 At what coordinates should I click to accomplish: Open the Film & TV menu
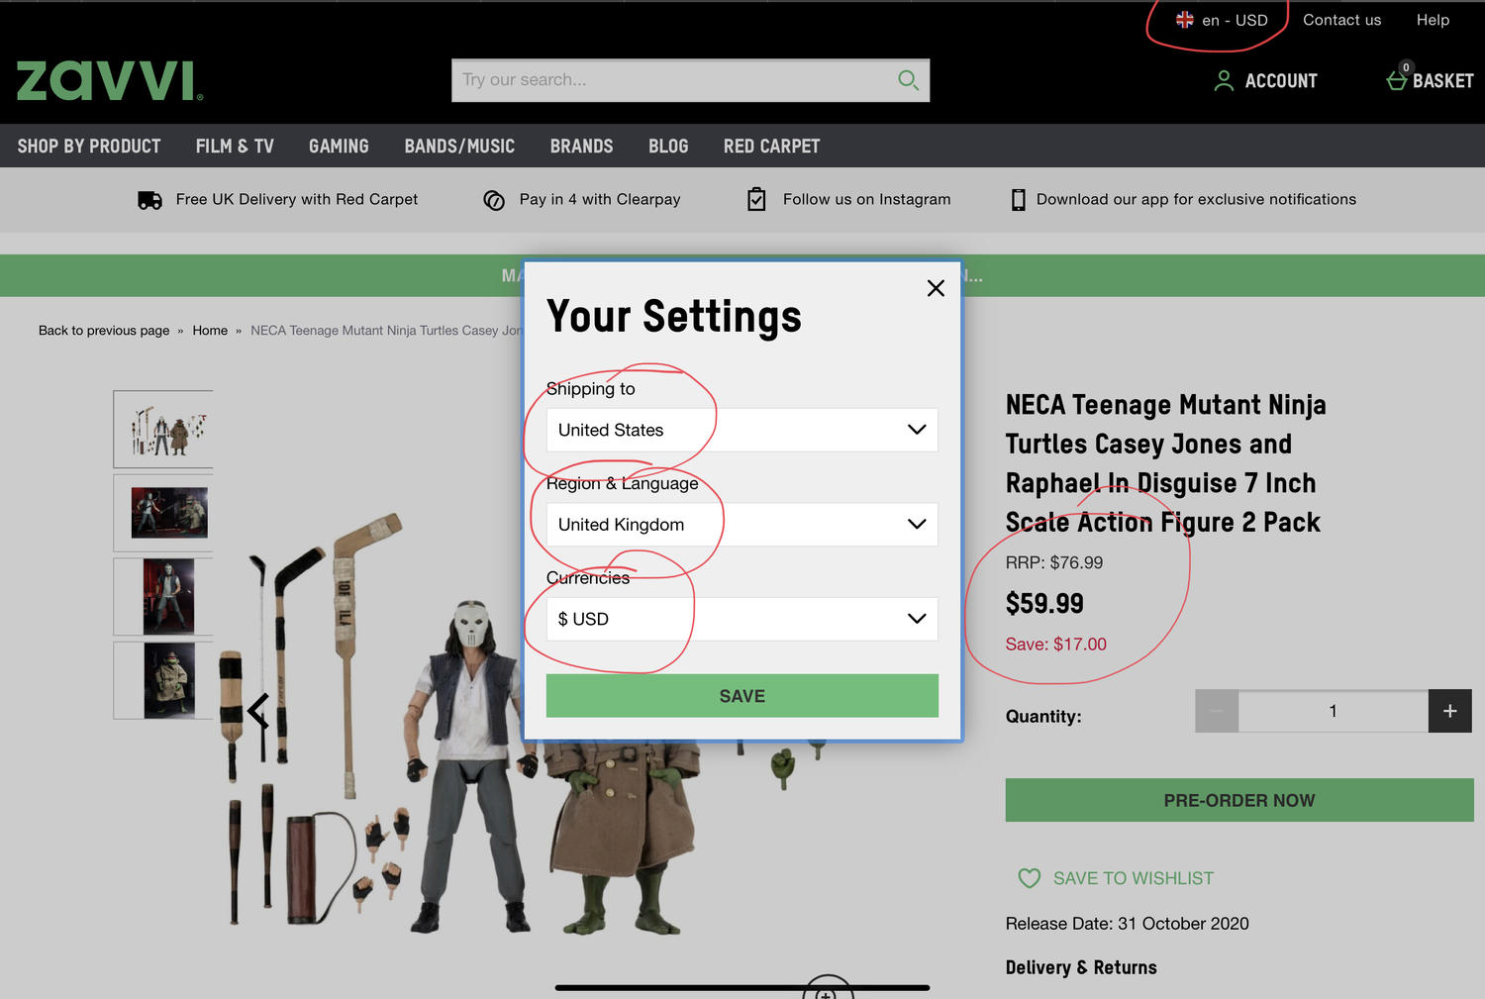point(235,147)
